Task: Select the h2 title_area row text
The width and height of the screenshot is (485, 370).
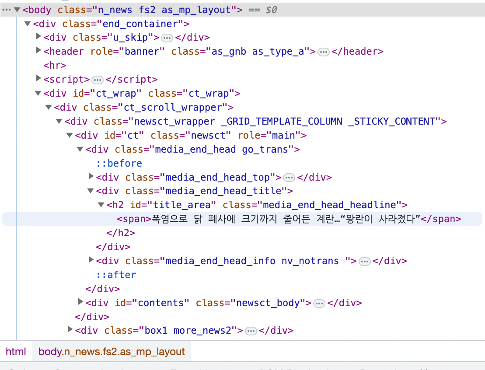Action: (257, 205)
